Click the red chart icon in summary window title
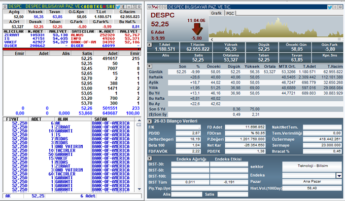345x201 pixels. pyautogui.click(x=155, y=7)
